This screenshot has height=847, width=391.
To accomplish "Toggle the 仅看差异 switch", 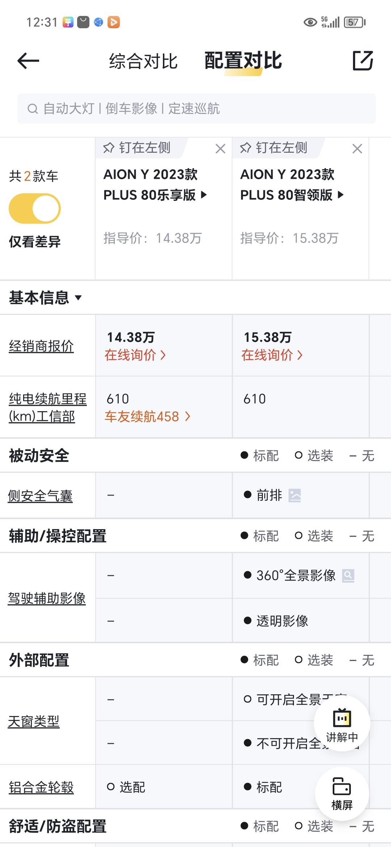I will (35, 208).
